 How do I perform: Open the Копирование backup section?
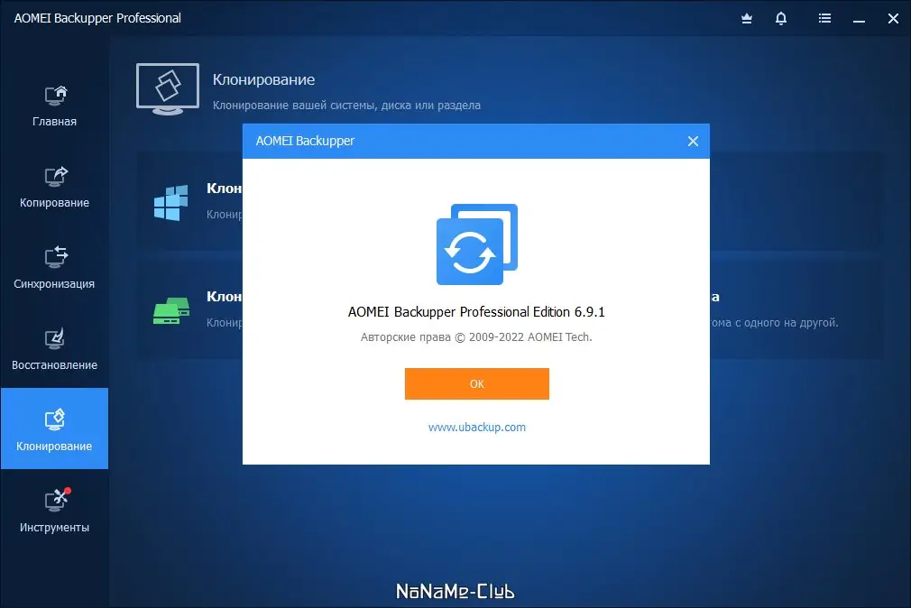[55, 187]
